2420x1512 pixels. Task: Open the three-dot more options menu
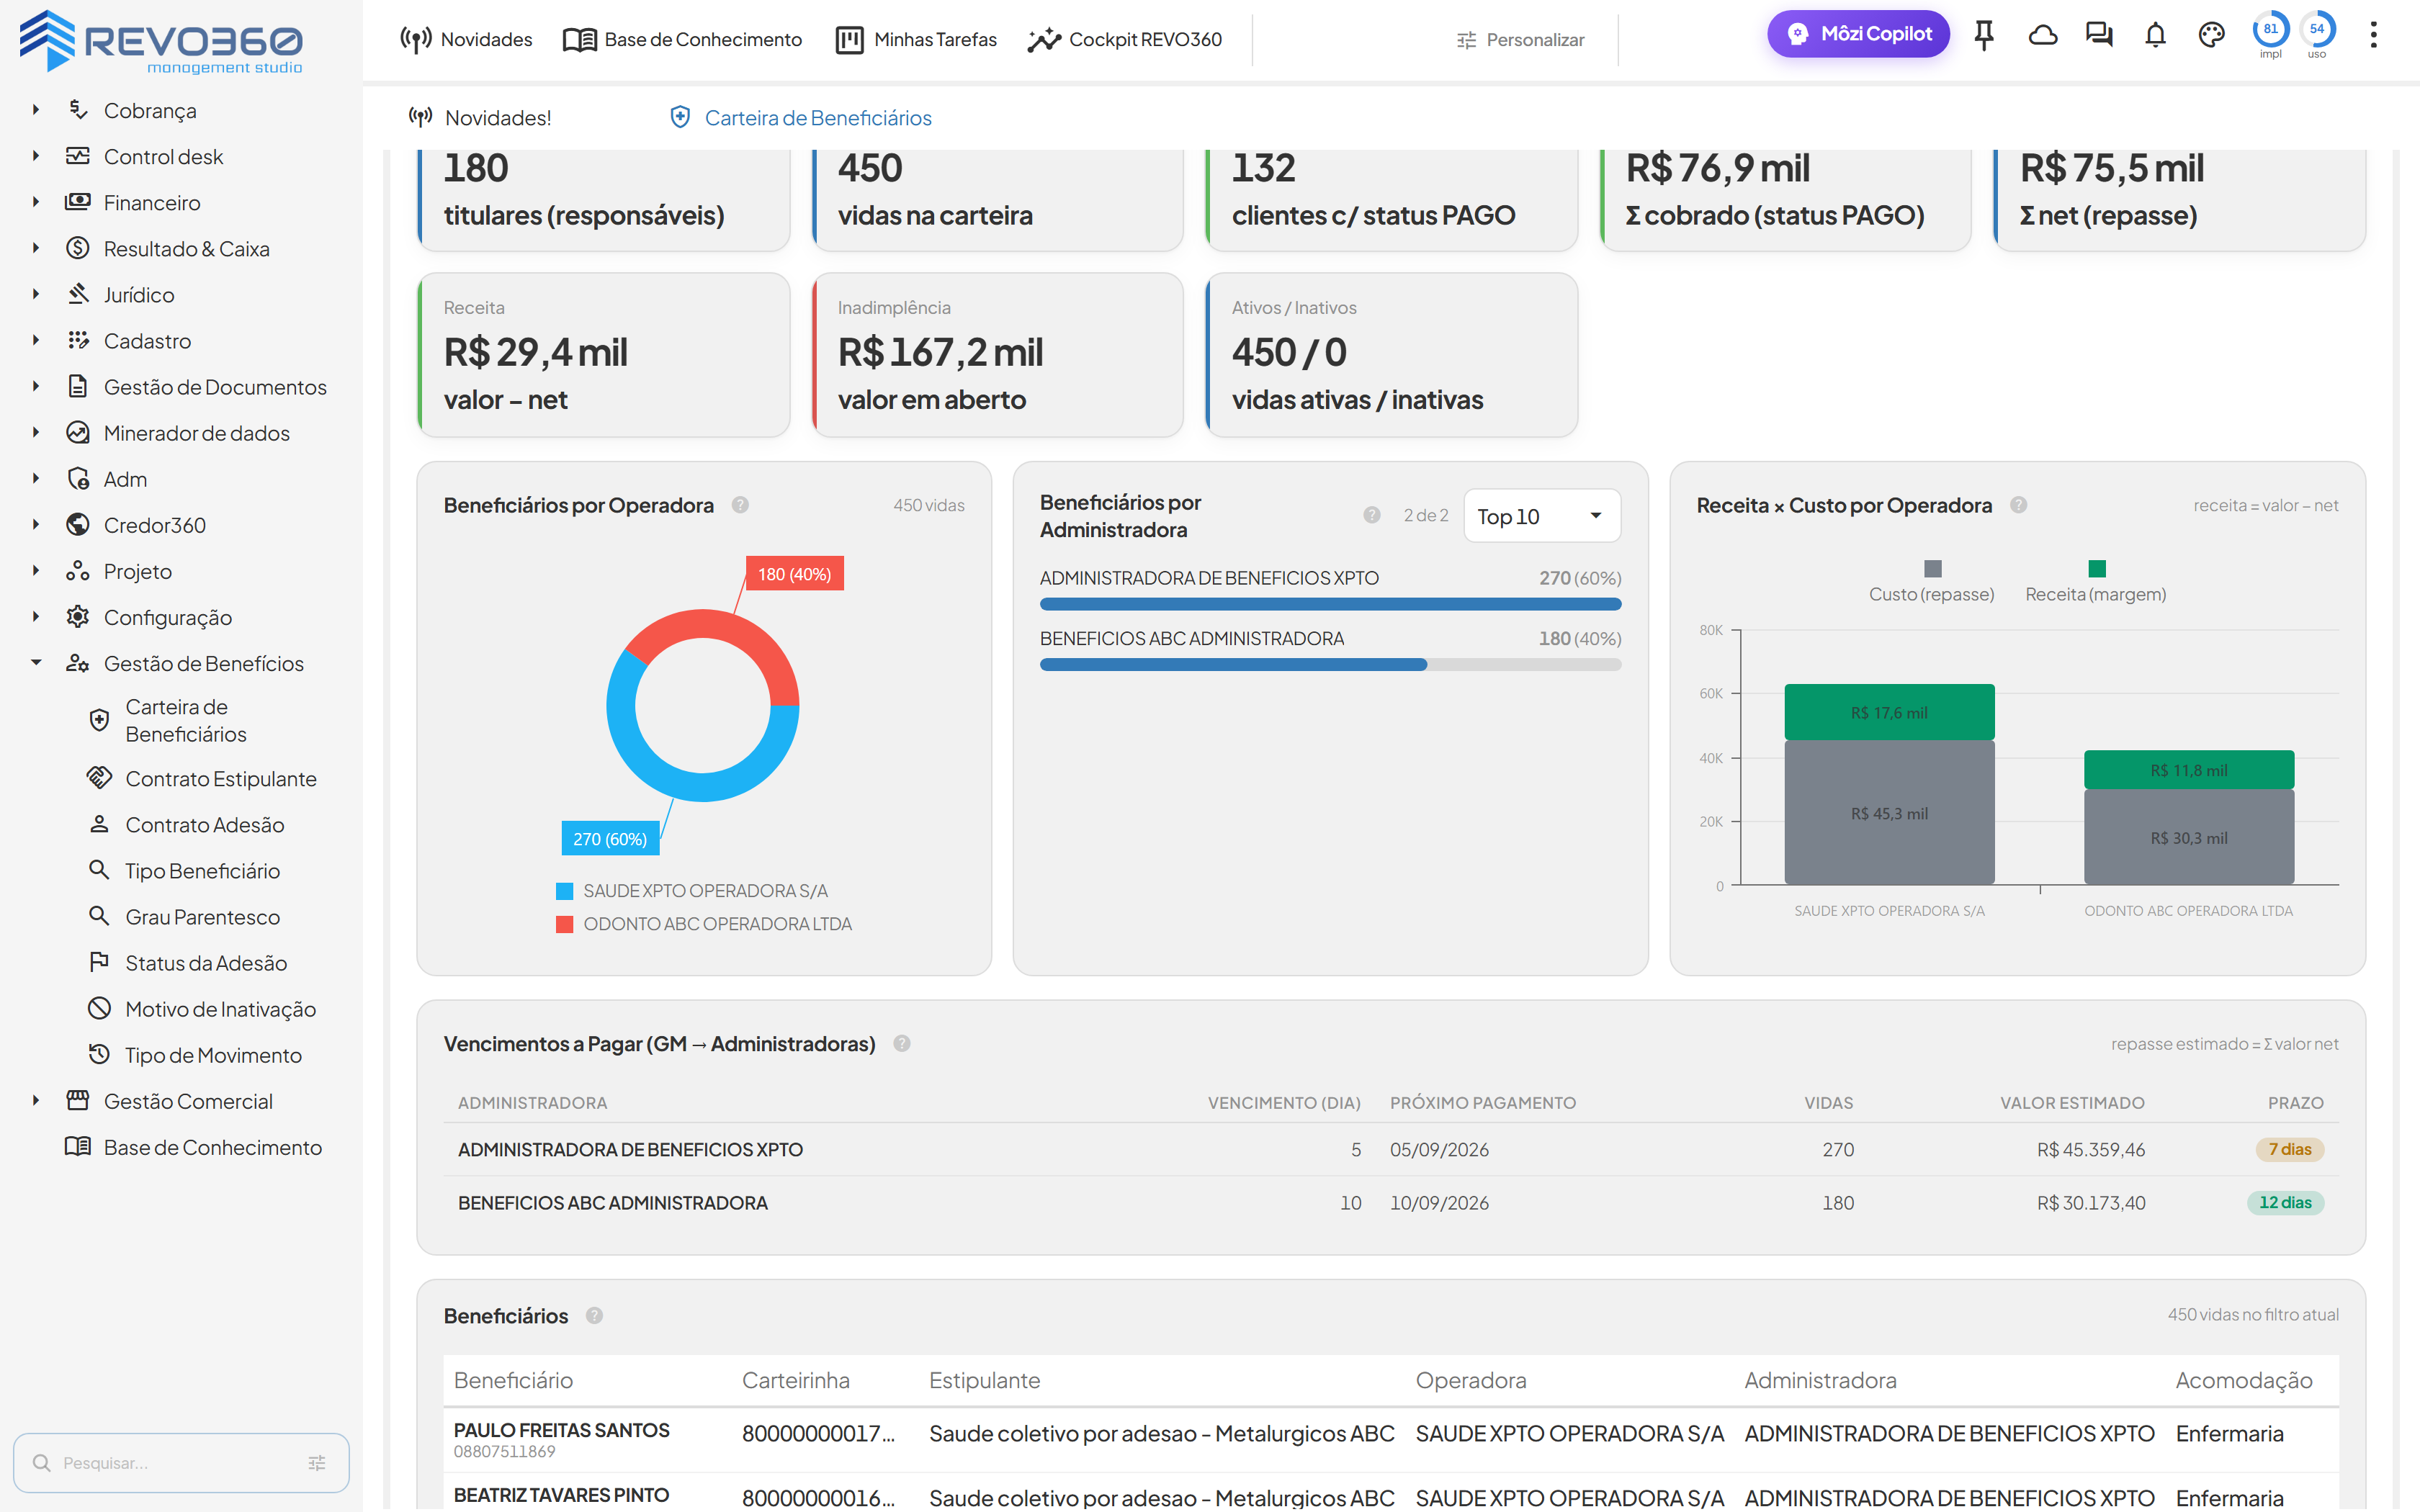[2373, 35]
